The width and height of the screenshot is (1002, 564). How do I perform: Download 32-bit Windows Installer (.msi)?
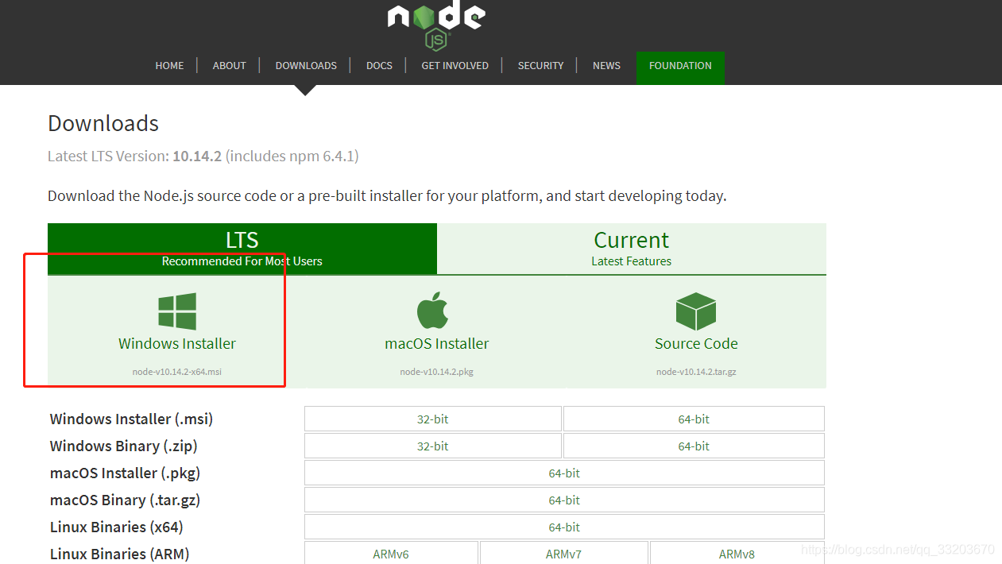[x=433, y=419]
